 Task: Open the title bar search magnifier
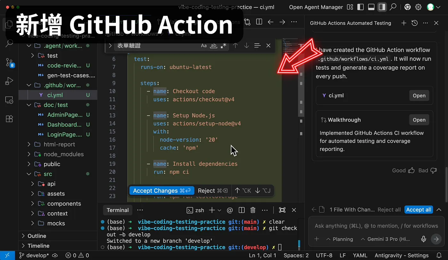393,7
